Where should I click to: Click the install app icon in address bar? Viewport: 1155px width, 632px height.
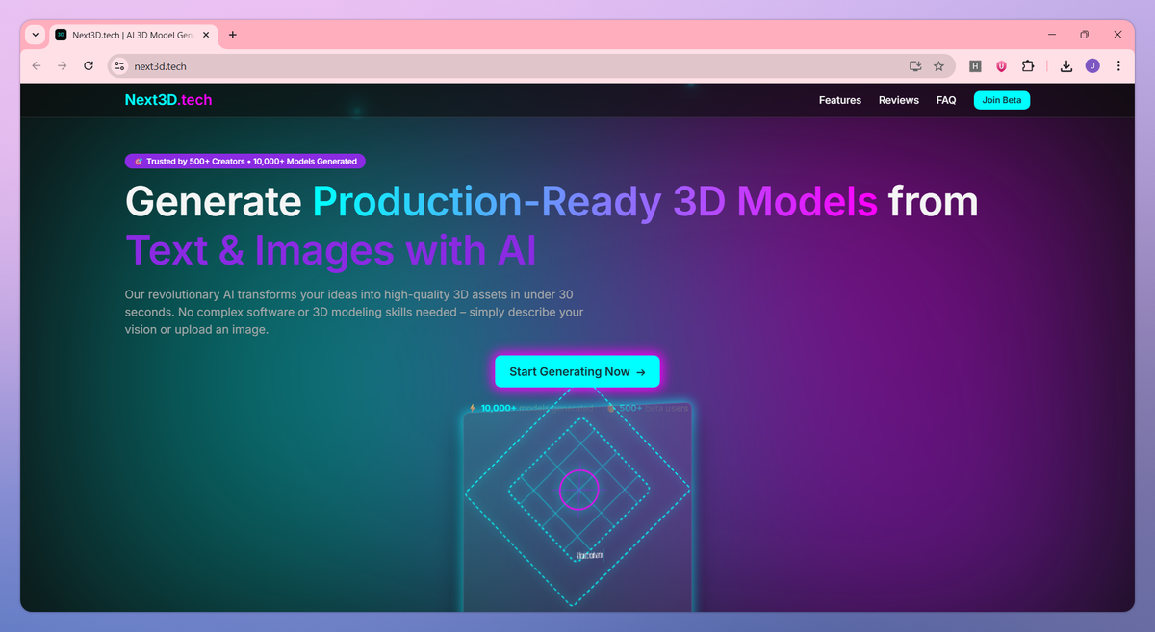915,66
